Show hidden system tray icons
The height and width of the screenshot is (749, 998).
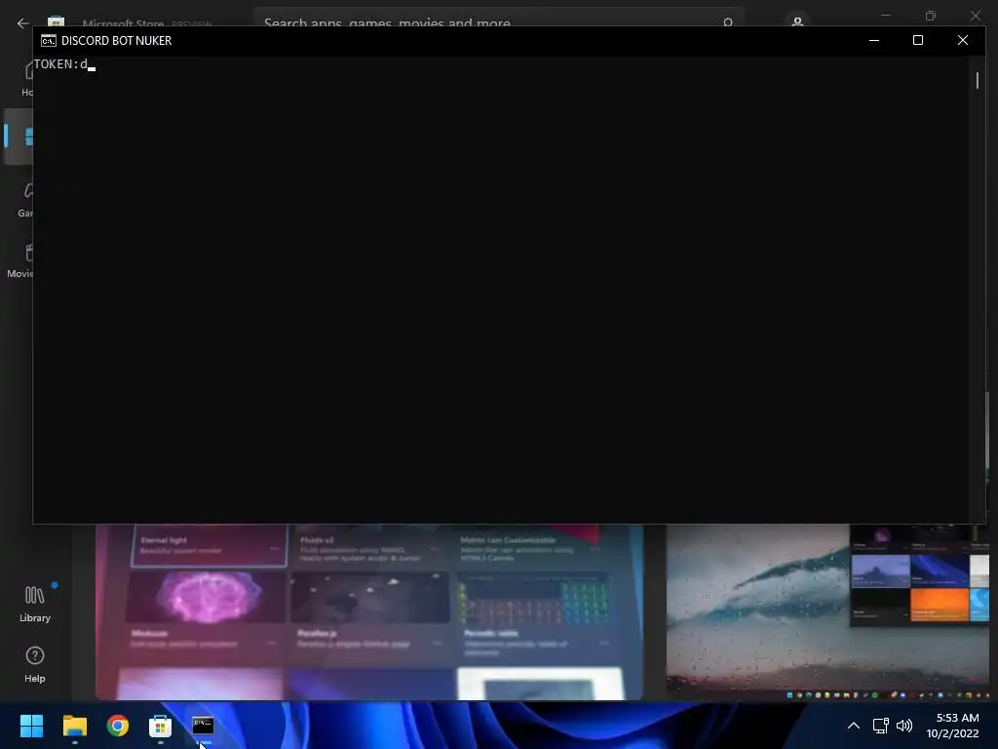tap(854, 726)
